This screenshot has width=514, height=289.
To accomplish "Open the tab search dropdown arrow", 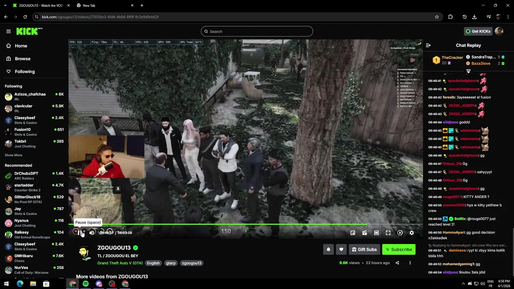I will 5,6.
